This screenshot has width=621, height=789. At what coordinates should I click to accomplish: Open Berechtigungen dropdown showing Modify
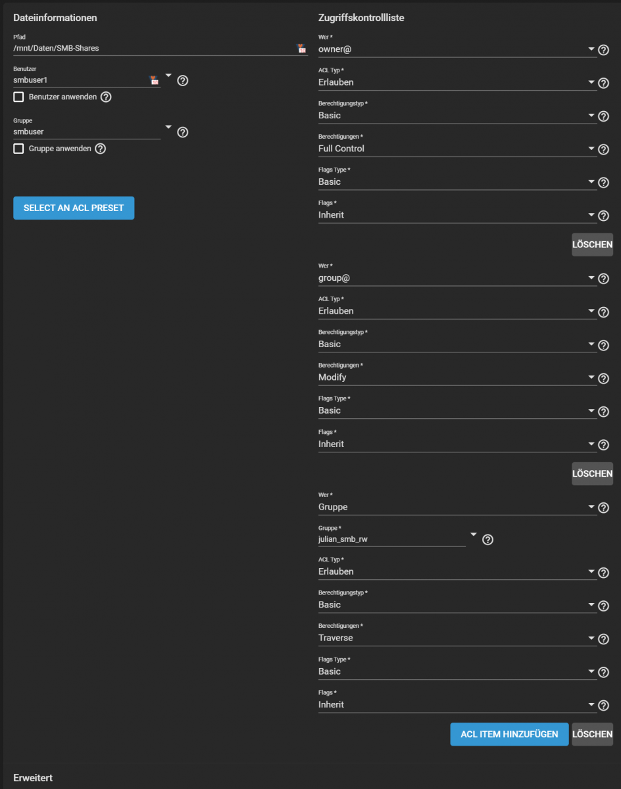point(458,377)
